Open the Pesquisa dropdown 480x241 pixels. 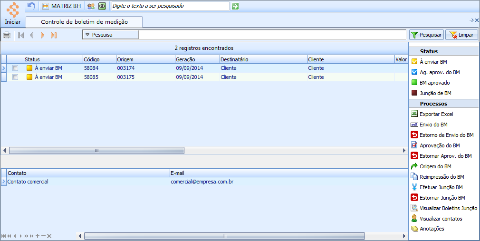pos(111,35)
